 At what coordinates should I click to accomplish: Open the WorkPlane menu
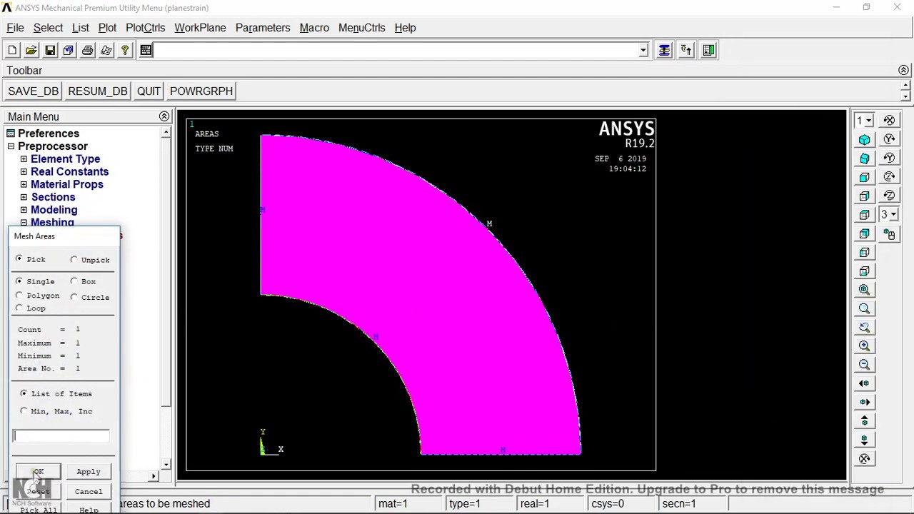pyautogui.click(x=200, y=28)
